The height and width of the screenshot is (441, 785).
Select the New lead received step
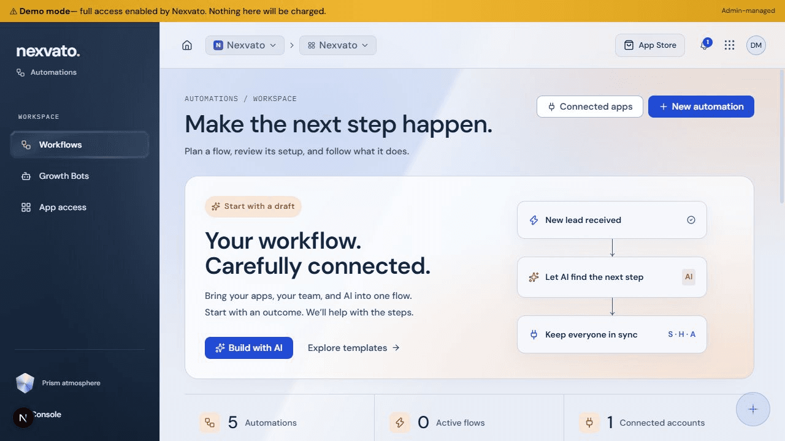(612, 220)
